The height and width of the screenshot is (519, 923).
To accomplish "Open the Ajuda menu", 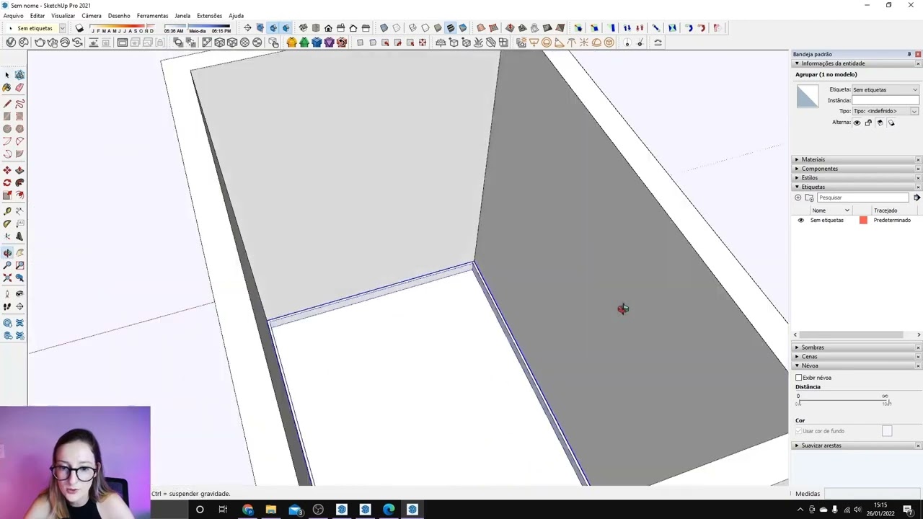I will 236,16.
